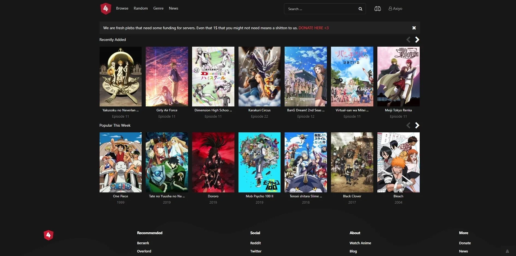Open the Discord icon link

(x=377, y=9)
